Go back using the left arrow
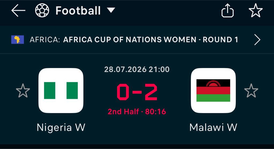The width and height of the screenshot is (274, 149). point(18,10)
